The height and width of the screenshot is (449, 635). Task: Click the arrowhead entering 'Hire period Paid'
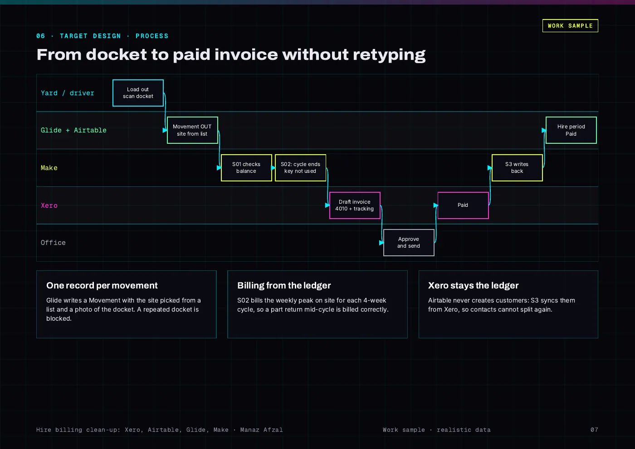(543, 130)
